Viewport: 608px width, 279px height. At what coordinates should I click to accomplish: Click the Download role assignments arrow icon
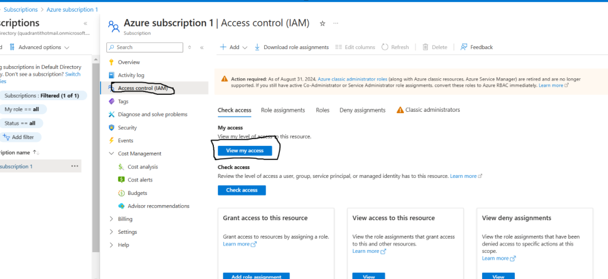tap(258, 47)
